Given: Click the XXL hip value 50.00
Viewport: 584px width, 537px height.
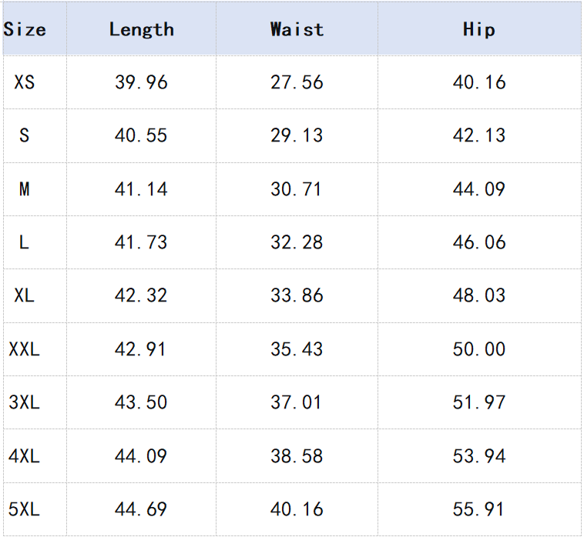Looking at the screenshot, I should 478,349.
